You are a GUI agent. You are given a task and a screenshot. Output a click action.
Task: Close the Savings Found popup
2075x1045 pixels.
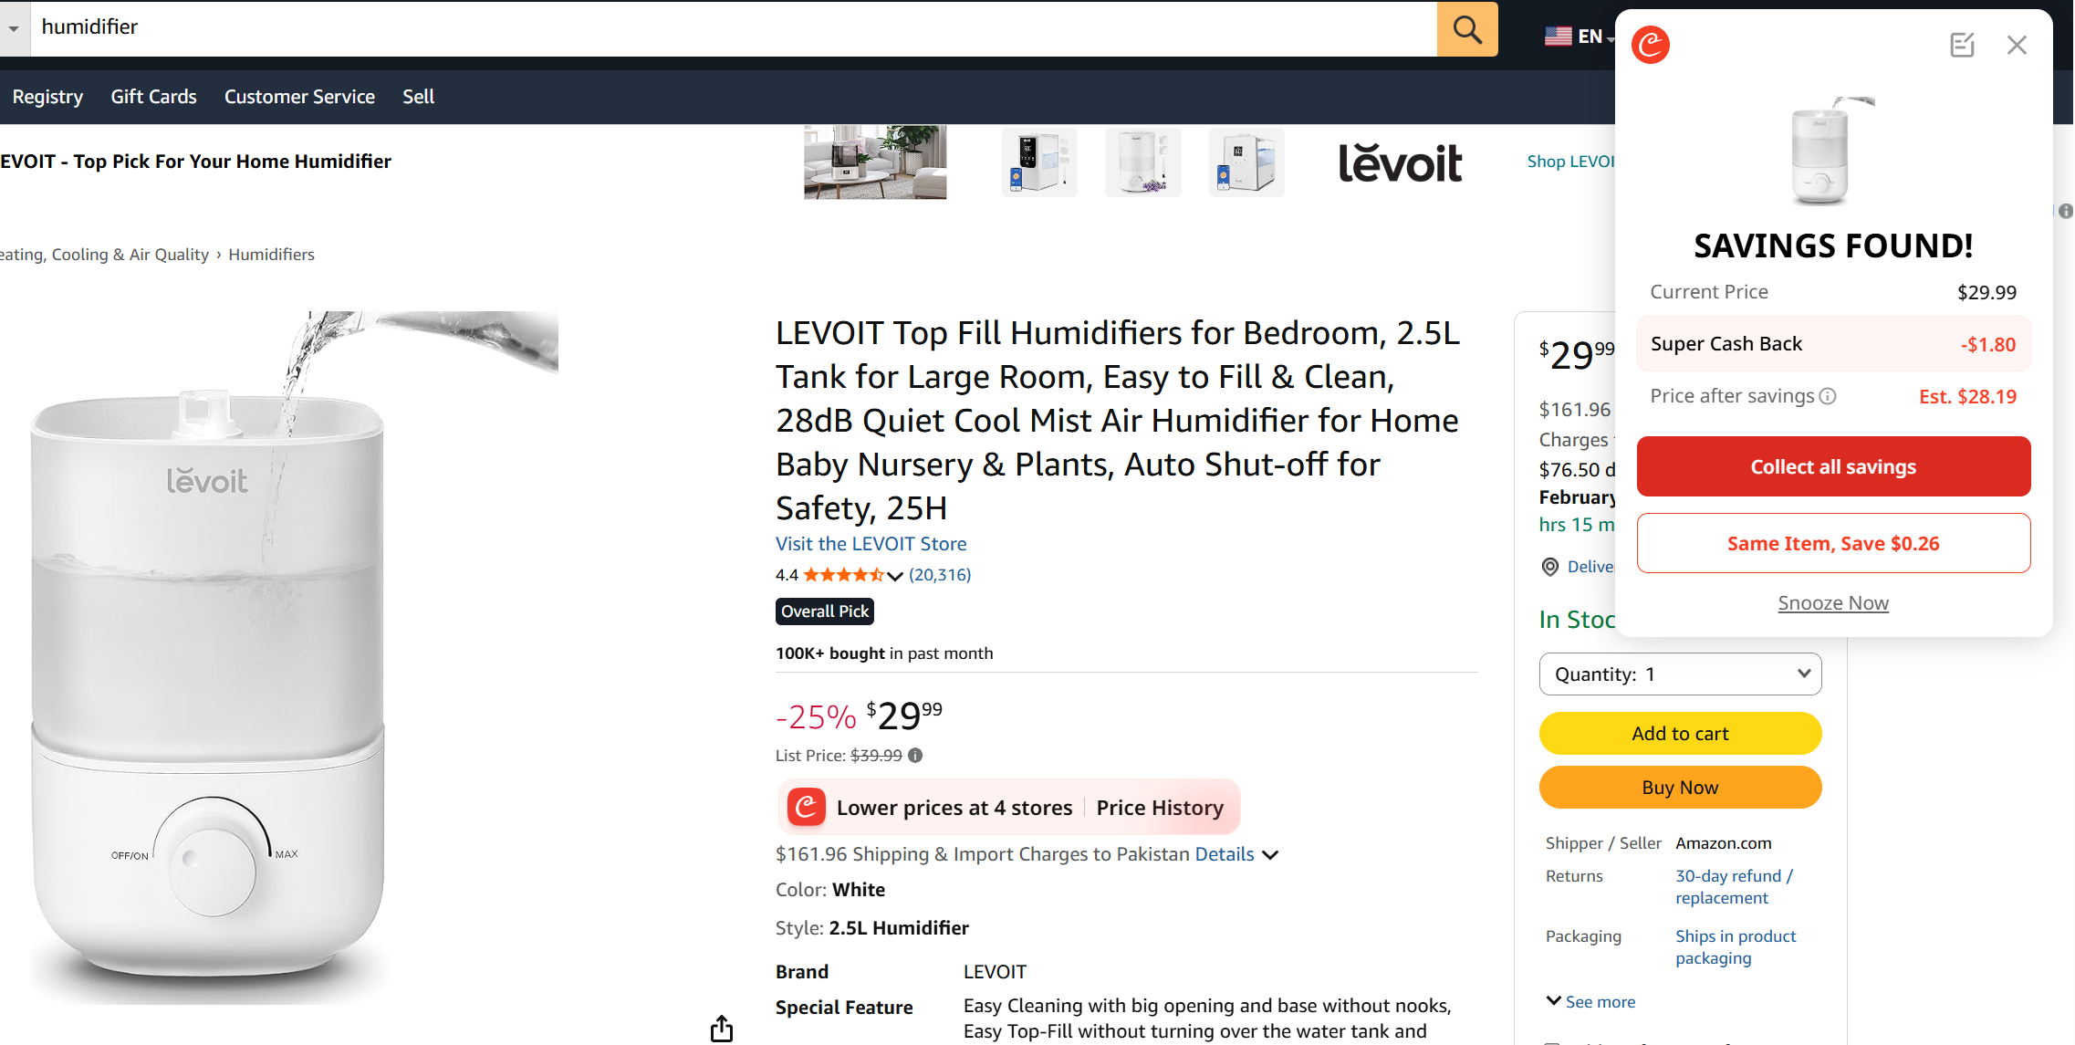(2017, 45)
